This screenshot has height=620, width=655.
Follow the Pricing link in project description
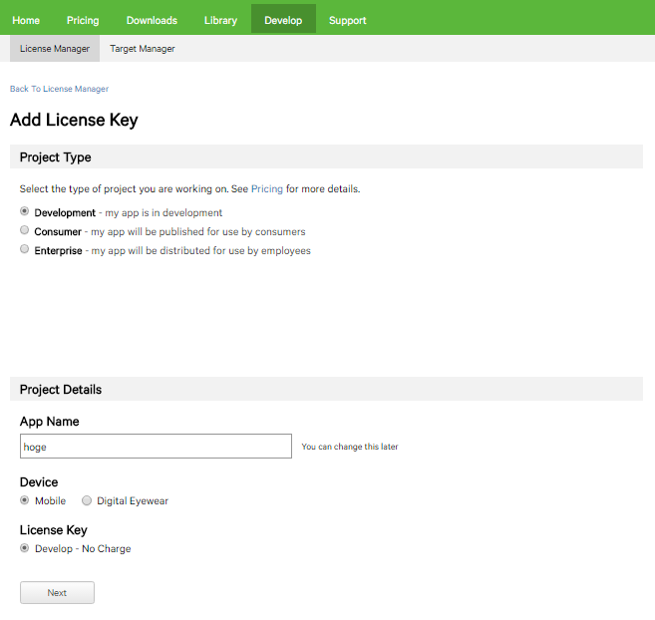tap(266, 188)
